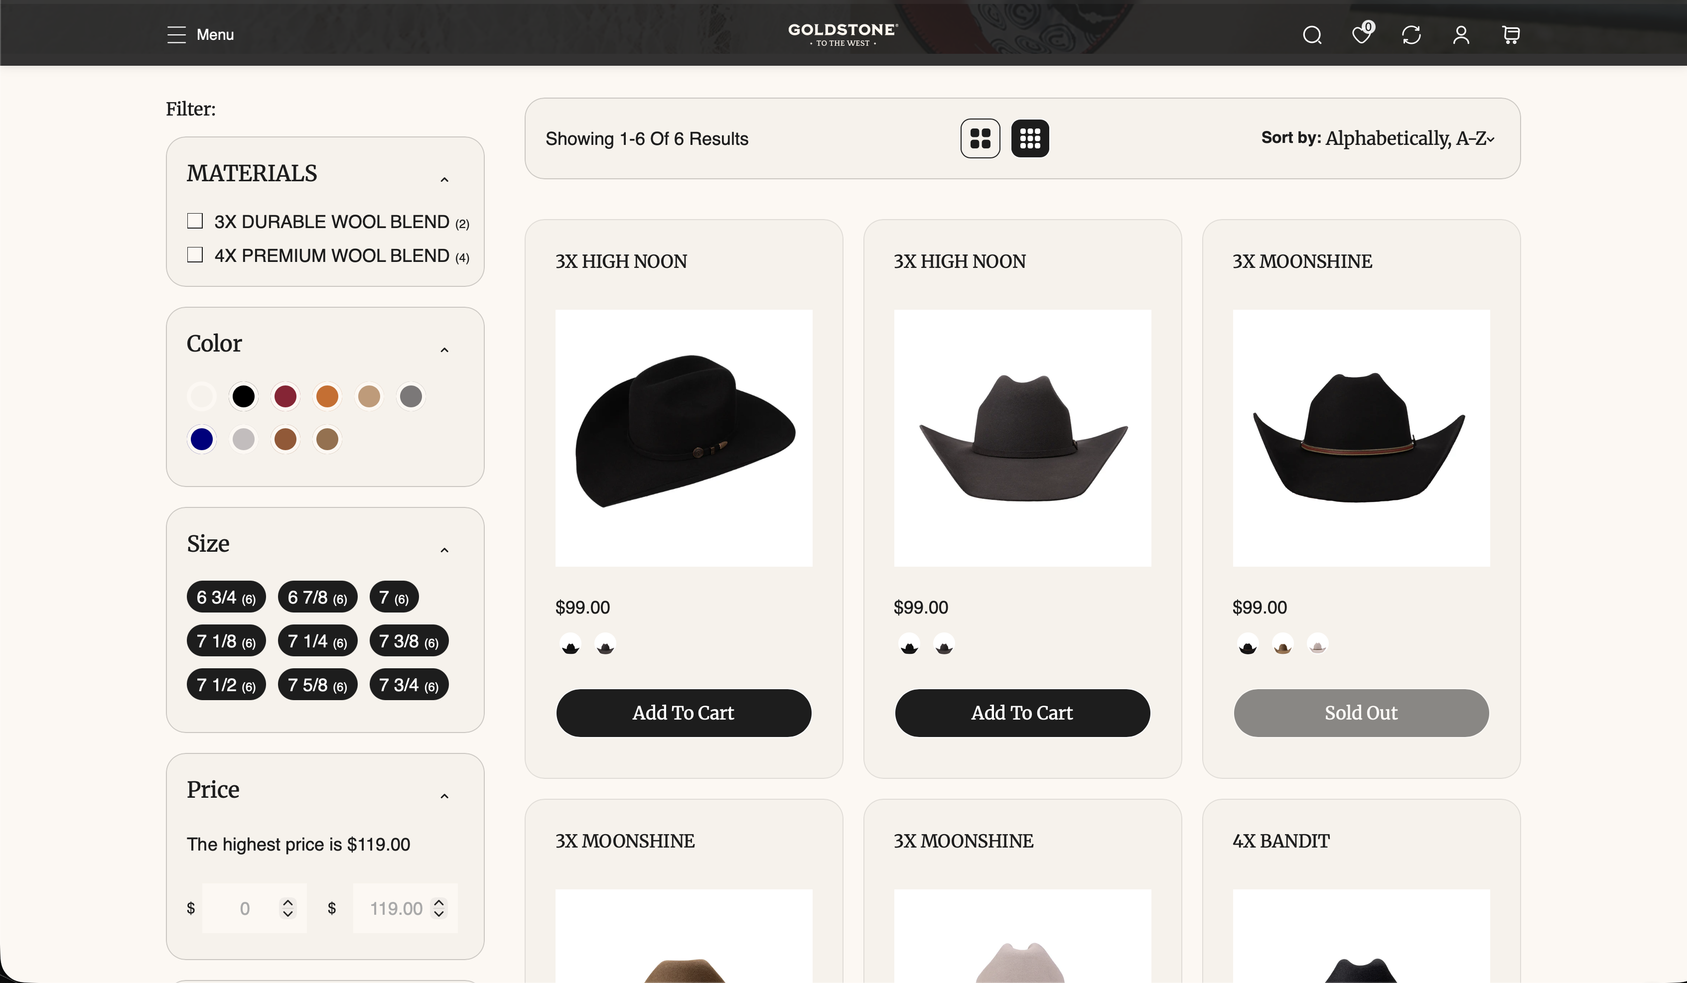1687x983 pixels.
Task: Open left 3X High Noon product title
Action: click(621, 261)
